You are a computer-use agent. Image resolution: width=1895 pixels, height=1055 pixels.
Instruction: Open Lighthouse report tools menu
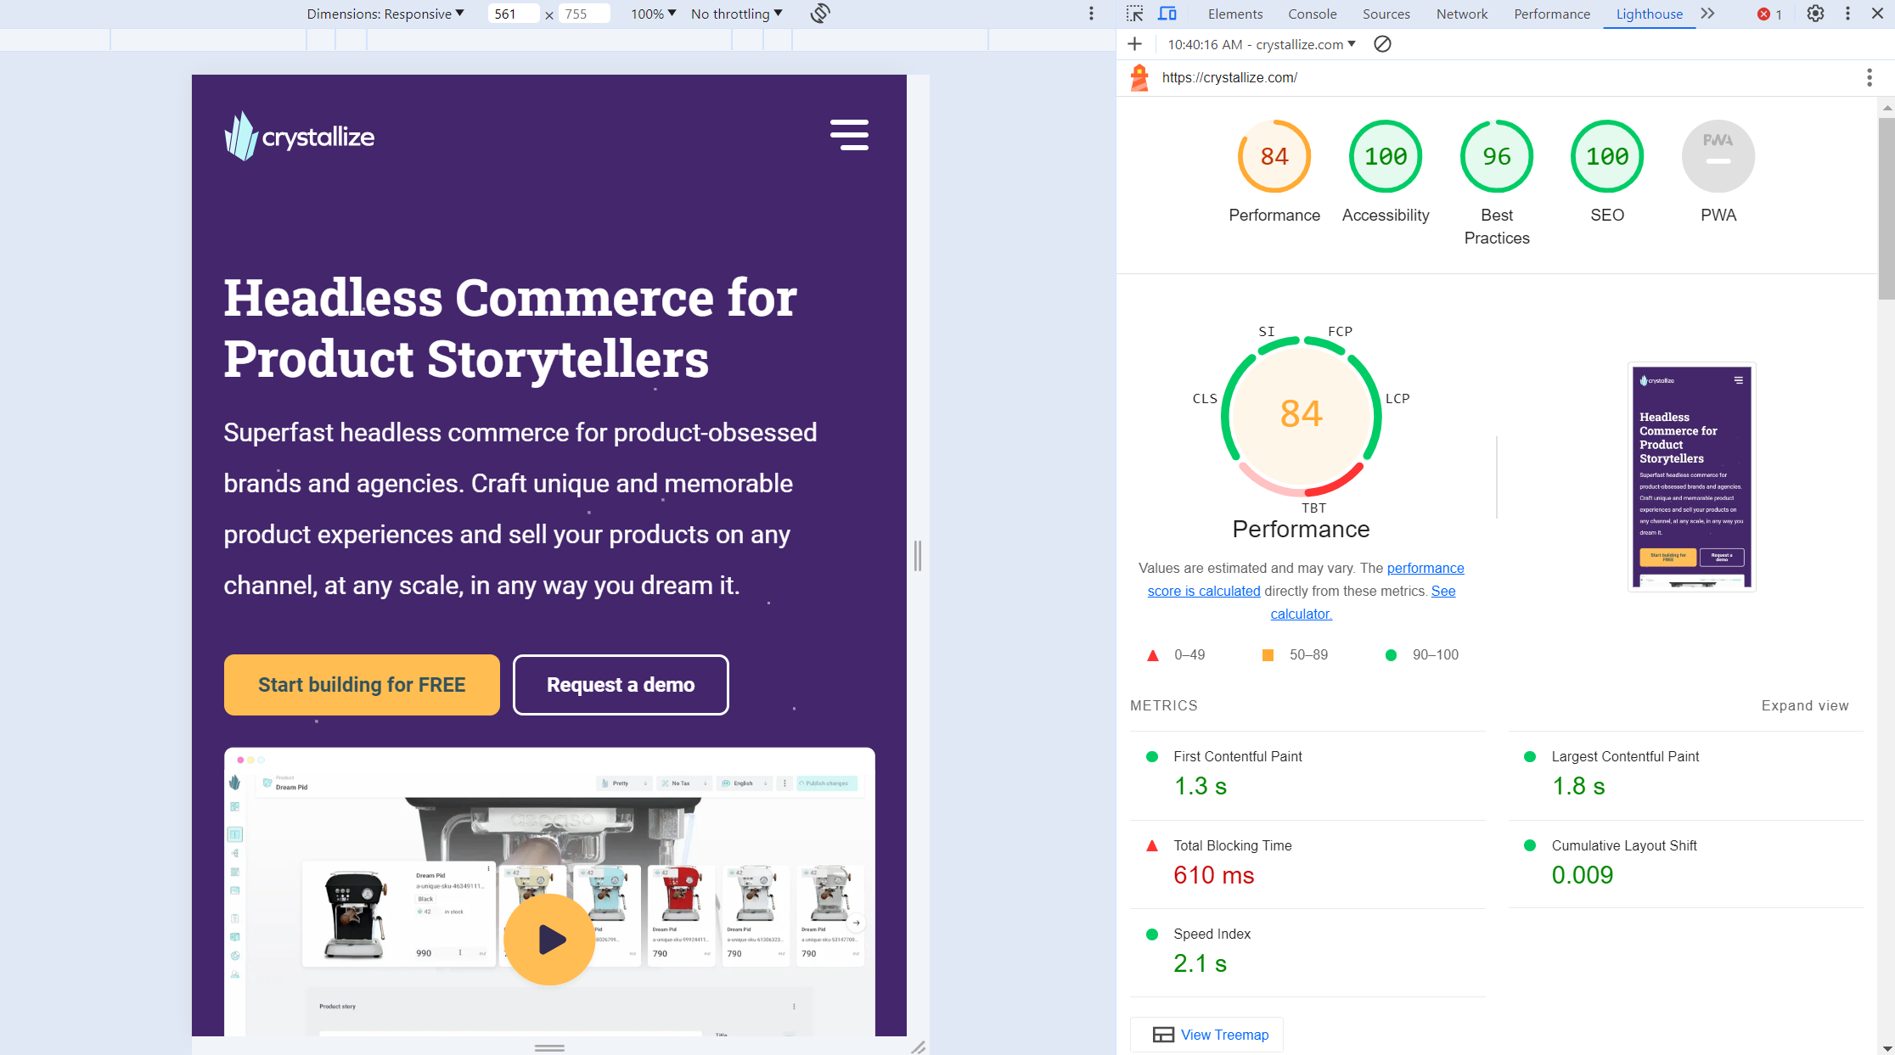pyautogui.click(x=1870, y=78)
